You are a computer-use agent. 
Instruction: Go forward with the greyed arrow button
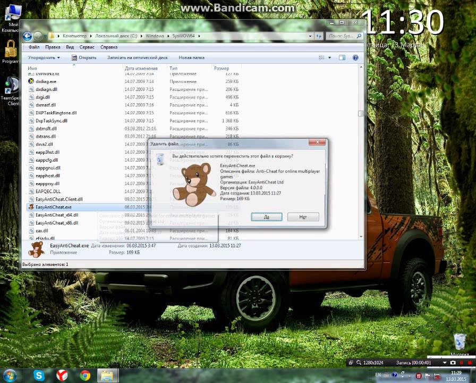tap(38, 36)
